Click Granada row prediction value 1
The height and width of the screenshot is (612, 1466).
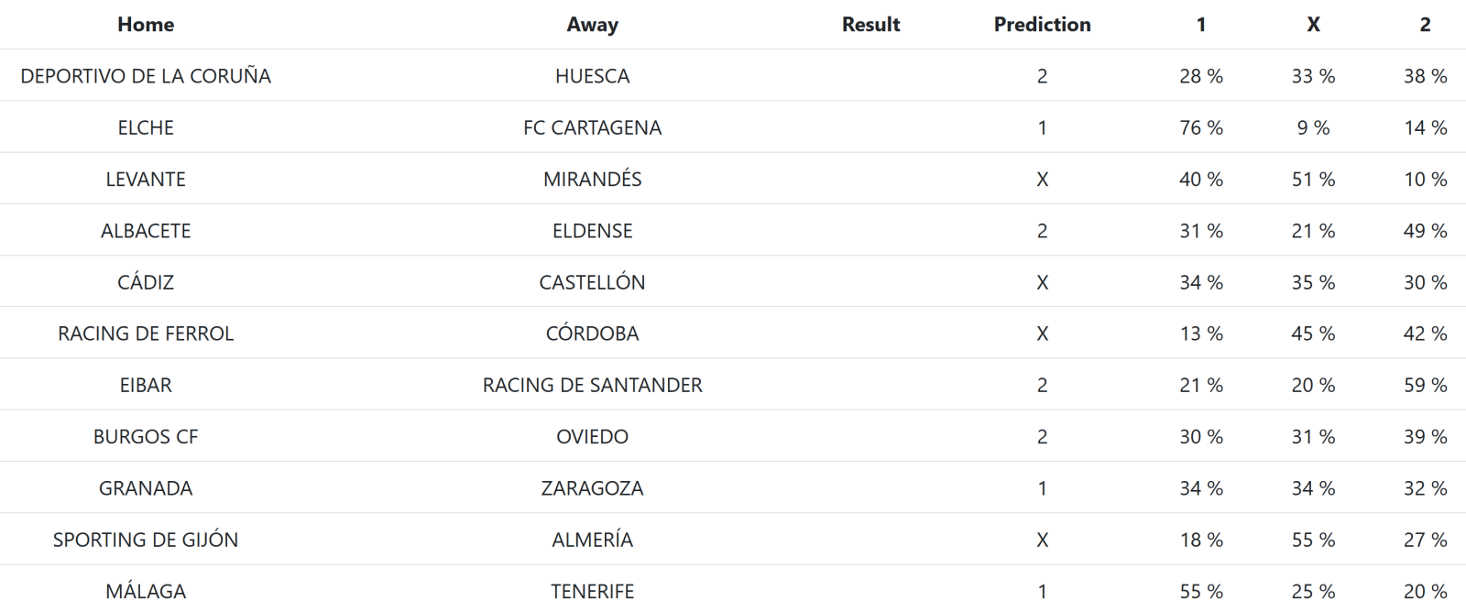tap(1042, 488)
